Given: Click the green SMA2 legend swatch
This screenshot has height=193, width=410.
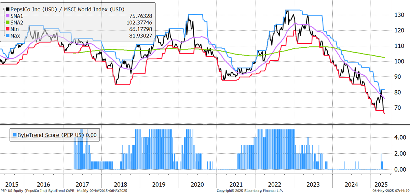Looking at the screenshot, I should [x=8, y=23].
